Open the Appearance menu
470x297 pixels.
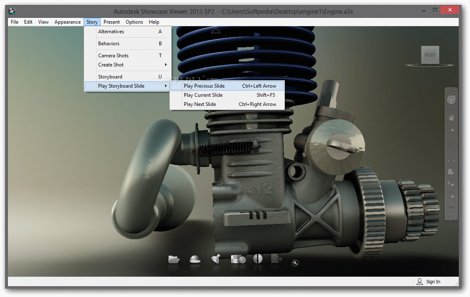(67, 22)
